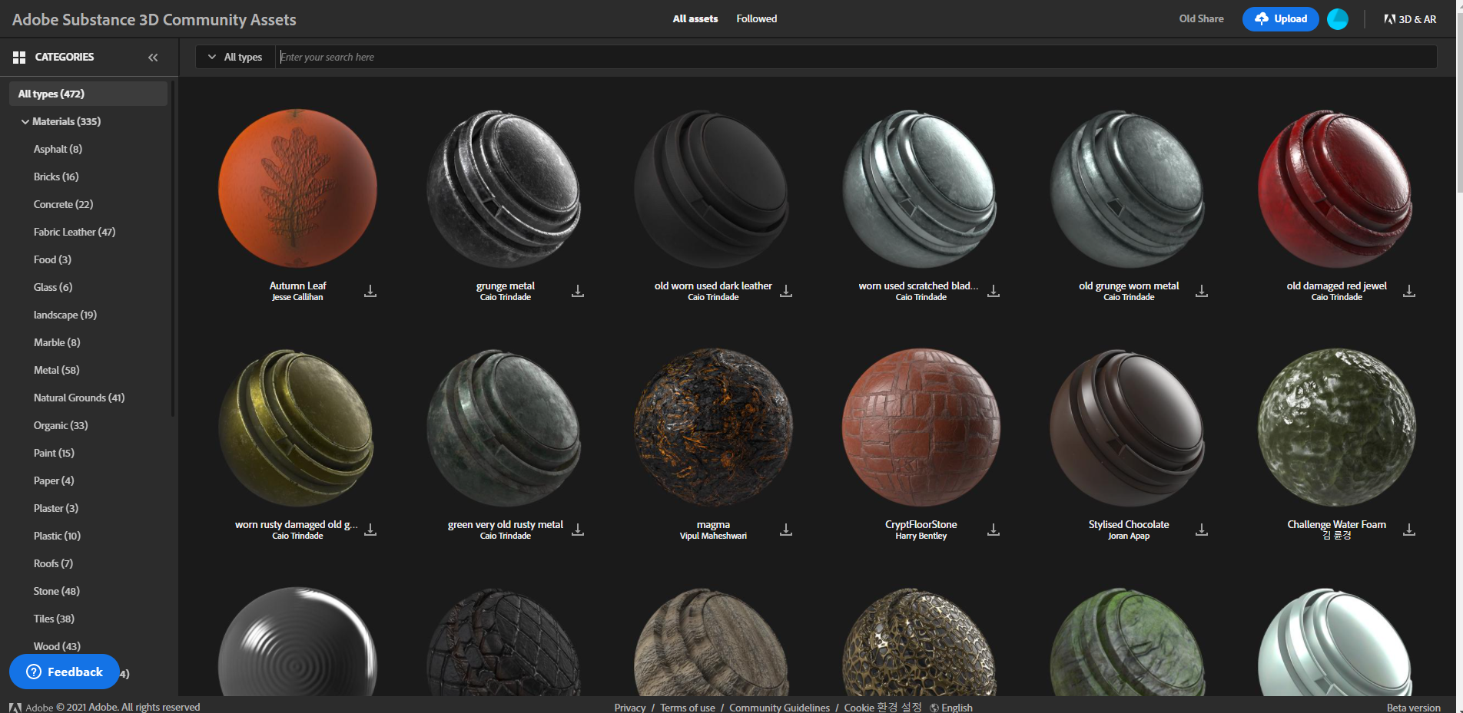Open the Feedback button

point(65,672)
